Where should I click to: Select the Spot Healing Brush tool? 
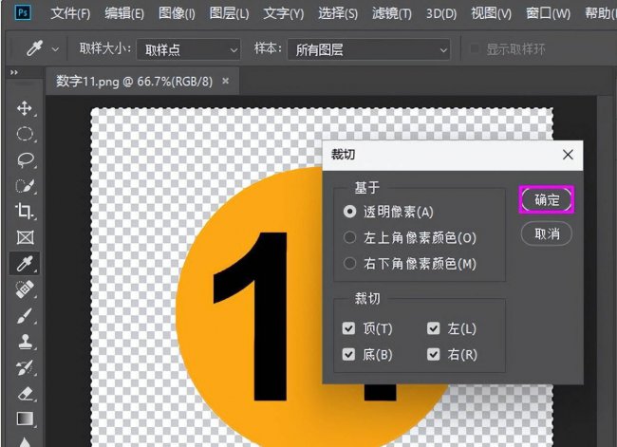pos(25,289)
